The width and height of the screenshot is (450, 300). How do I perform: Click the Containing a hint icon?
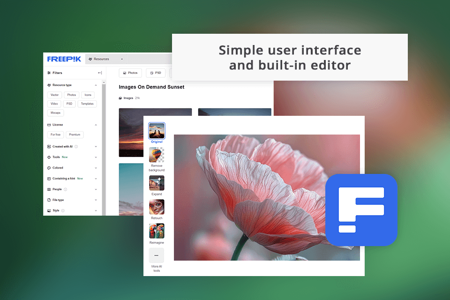[49, 179]
